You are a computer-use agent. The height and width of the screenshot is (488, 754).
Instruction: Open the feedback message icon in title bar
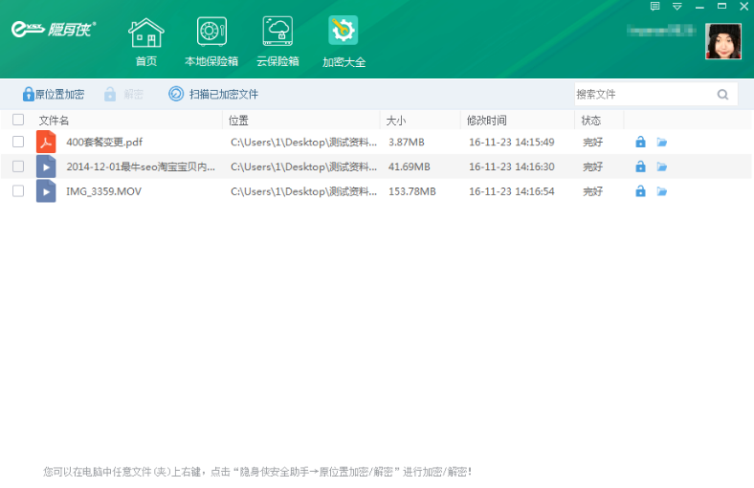point(655,7)
